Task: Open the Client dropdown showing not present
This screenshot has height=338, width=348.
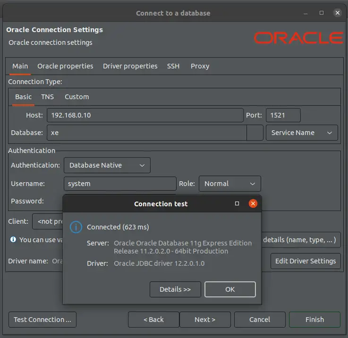Action: coord(48,221)
